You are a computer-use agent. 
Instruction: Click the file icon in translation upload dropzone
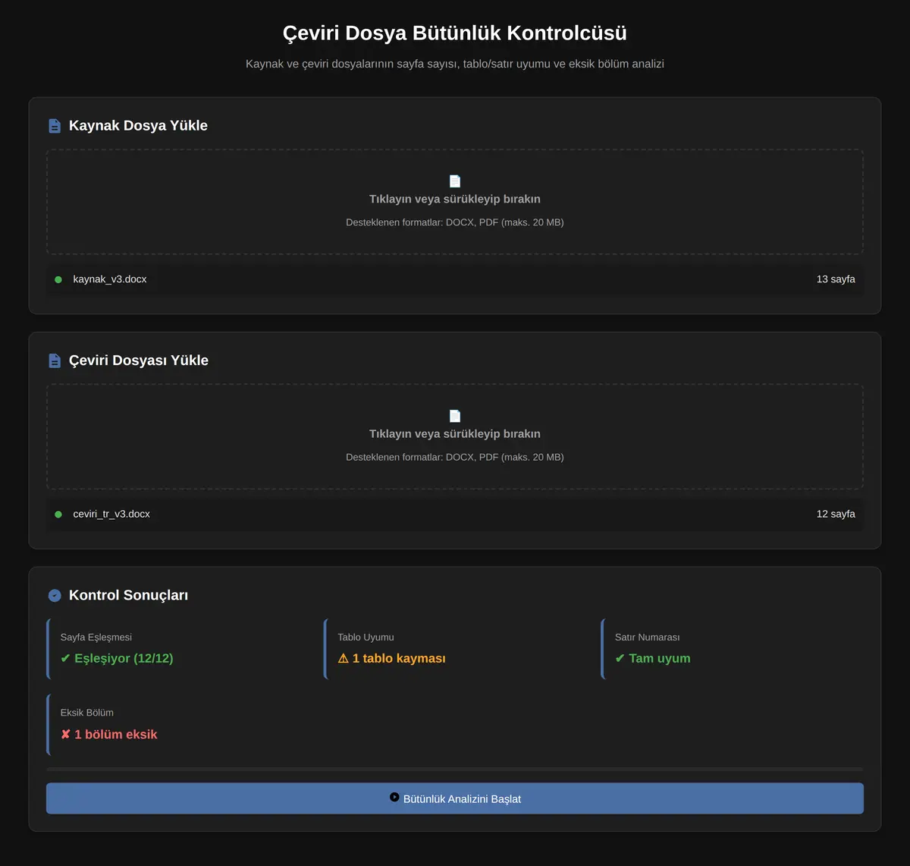[455, 416]
